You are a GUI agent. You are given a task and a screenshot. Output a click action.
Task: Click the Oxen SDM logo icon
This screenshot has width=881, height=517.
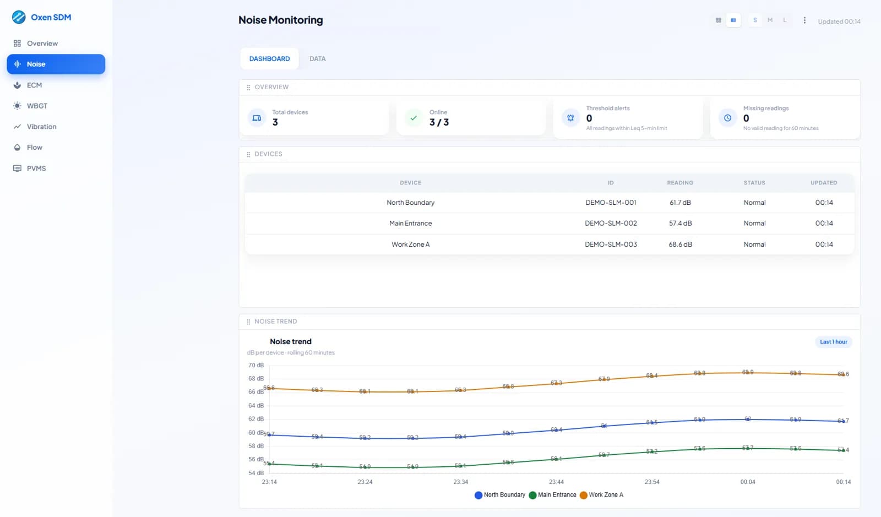19,17
